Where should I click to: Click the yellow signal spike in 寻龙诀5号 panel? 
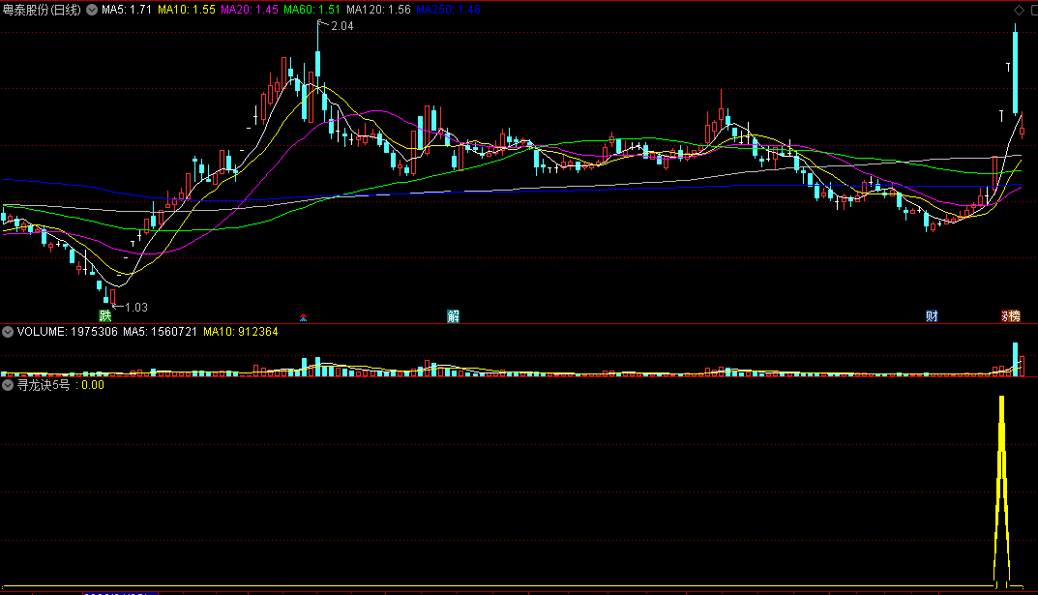(1001, 490)
